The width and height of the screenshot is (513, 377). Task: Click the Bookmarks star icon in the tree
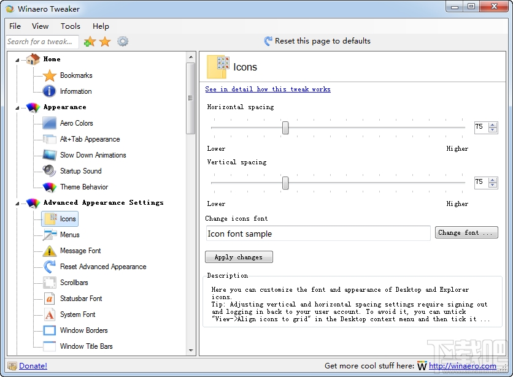50,75
